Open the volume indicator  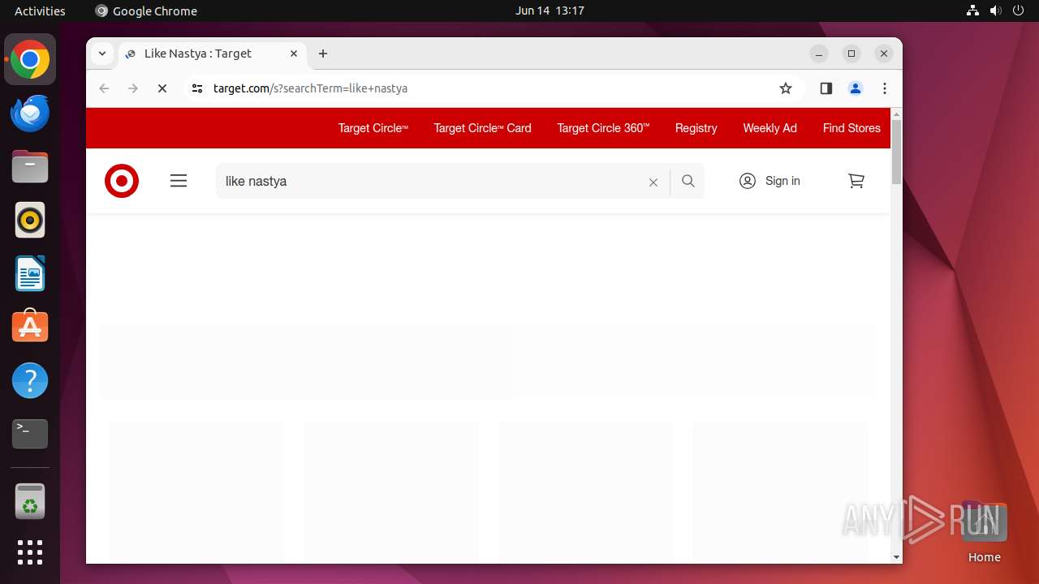996,11
